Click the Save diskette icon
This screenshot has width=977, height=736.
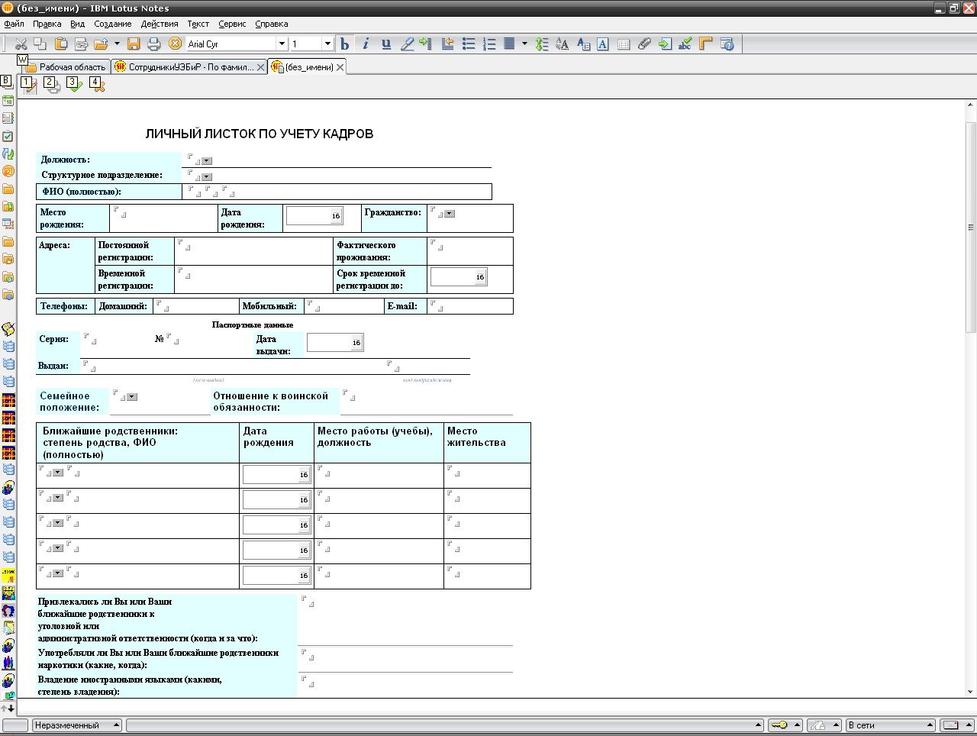pyautogui.click(x=134, y=44)
